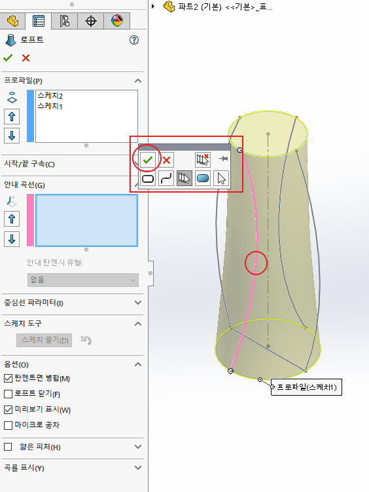The image size is (369, 492).
Task: Expand the 얇은 피처(H) section chevron
Action: [138, 447]
